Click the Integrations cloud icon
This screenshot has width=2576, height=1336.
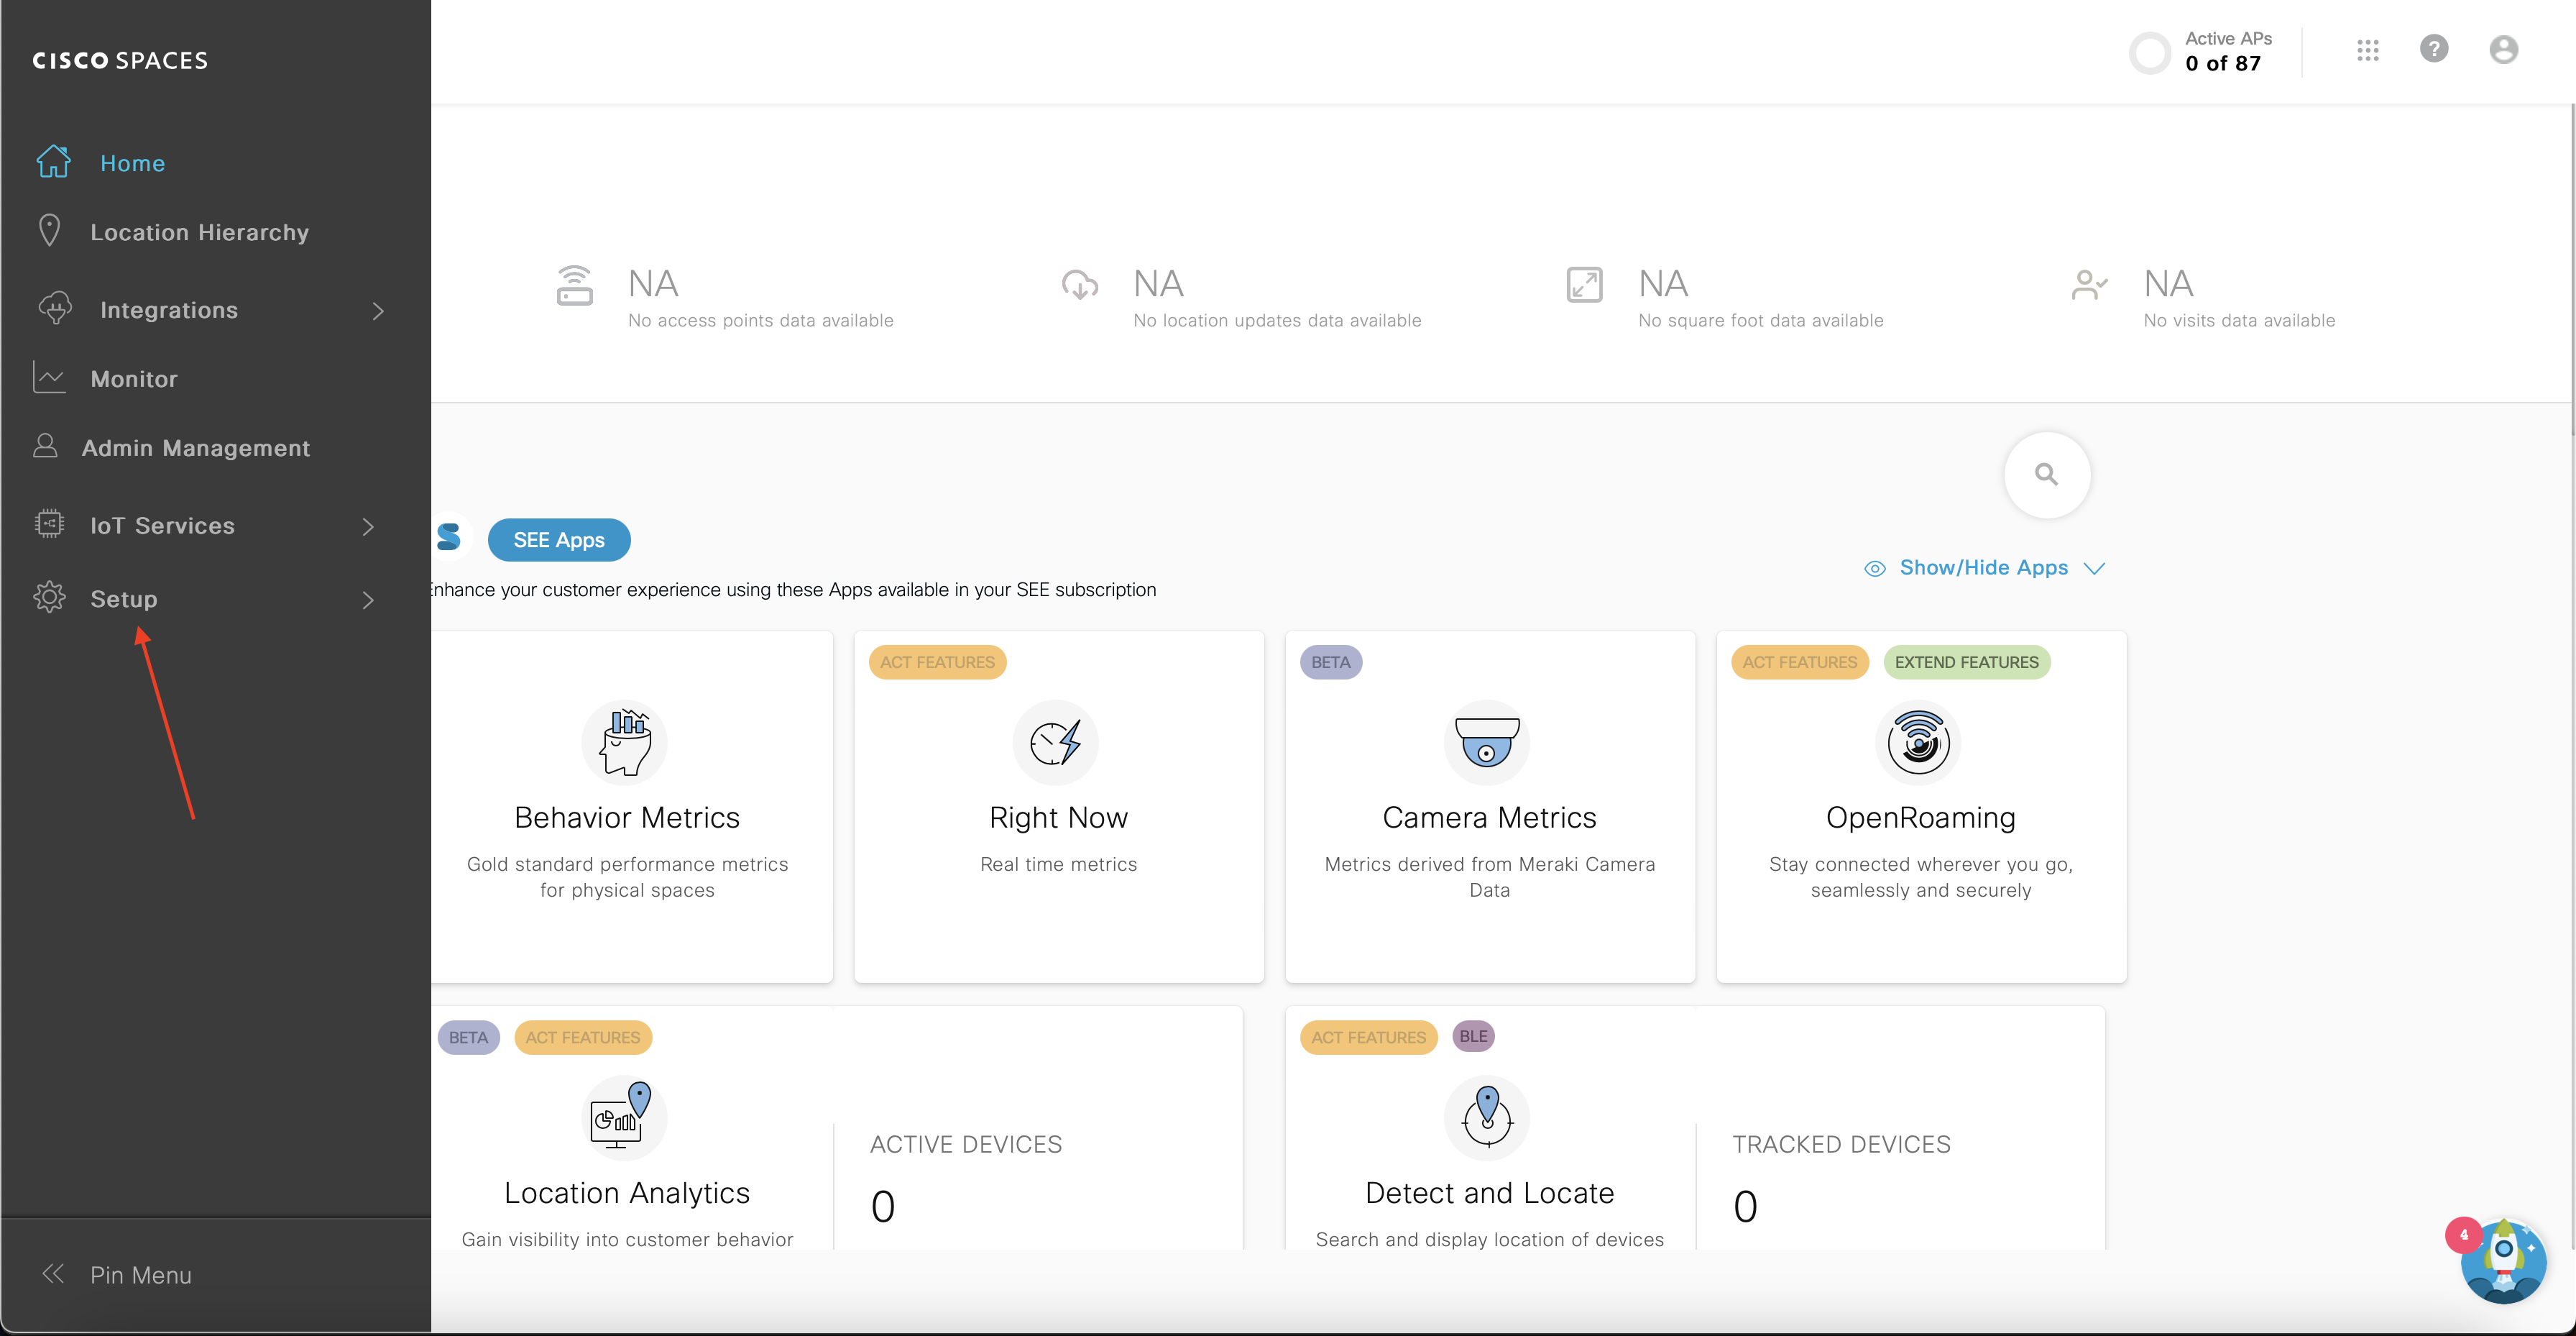pos(55,308)
